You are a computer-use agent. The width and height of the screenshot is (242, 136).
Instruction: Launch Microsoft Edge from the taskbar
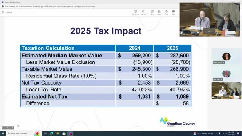coord(52,133)
